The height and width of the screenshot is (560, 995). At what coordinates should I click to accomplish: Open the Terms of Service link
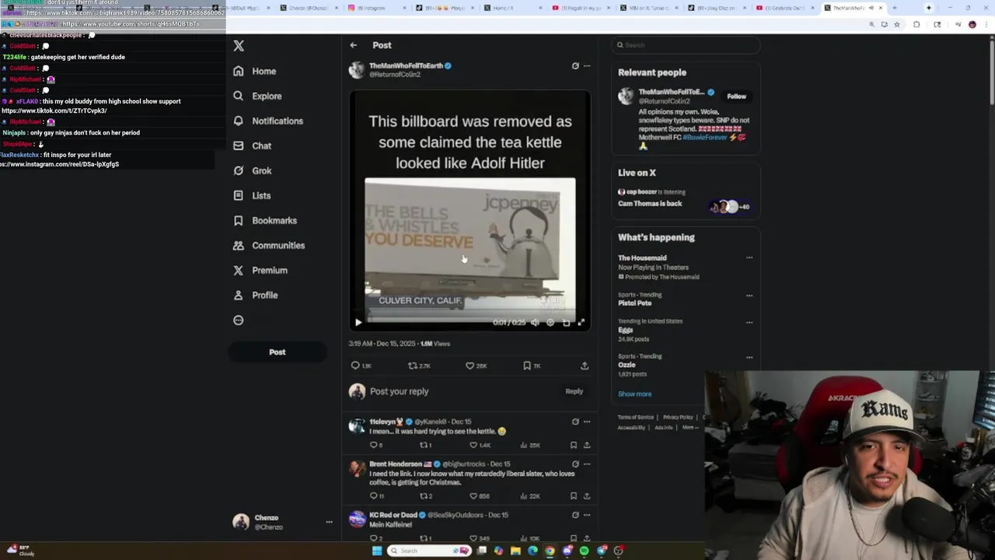(x=636, y=418)
